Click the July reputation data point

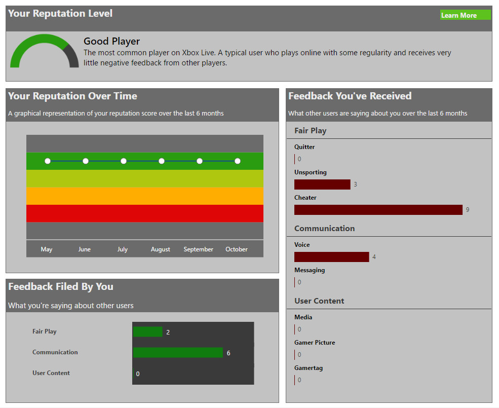[124, 161]
